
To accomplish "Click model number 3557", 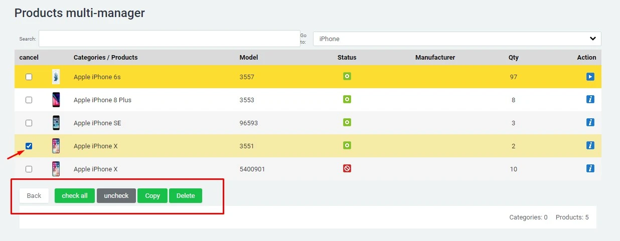I will [x=247, y=77].
